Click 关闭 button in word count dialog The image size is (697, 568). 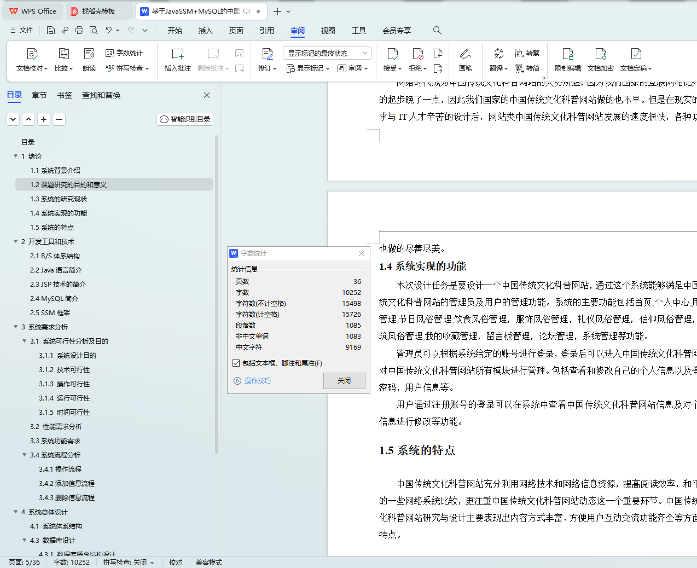(x=344, y=381)
